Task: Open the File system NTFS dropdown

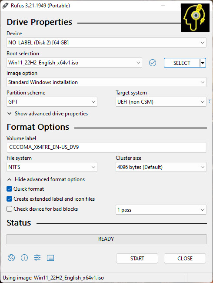Action: click(52, 167)
